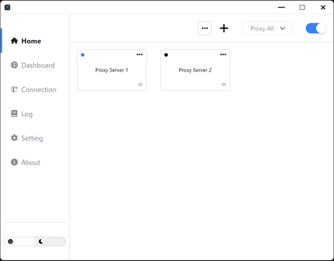Open the Connection page
The height and width of the screenshot is (261, 334).
tap(35, 89)
